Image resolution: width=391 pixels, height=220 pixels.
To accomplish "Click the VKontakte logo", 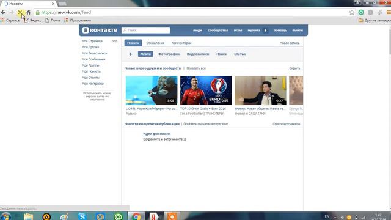I will [x=100, y=30].
